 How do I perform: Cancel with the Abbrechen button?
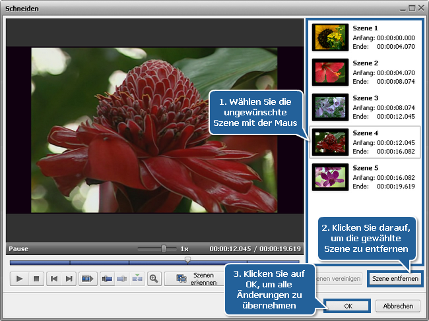[x=398, y=306]
